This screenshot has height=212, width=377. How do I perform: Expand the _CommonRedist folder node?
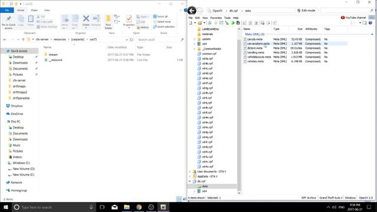(194, 49)
